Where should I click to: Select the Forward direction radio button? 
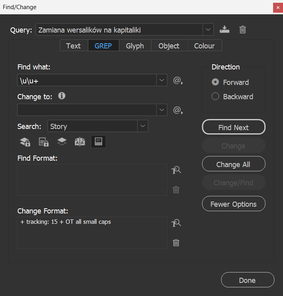216,82
